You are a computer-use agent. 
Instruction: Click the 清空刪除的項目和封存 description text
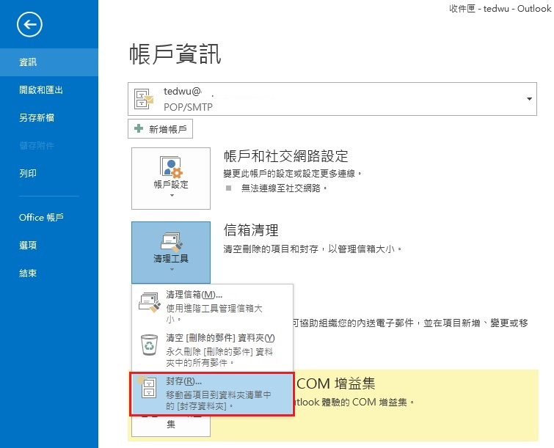pyautogui.click(x=313, y=249)
